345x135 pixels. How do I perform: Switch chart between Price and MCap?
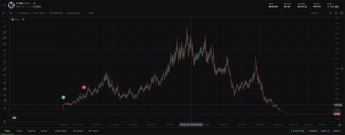[39, 13]
